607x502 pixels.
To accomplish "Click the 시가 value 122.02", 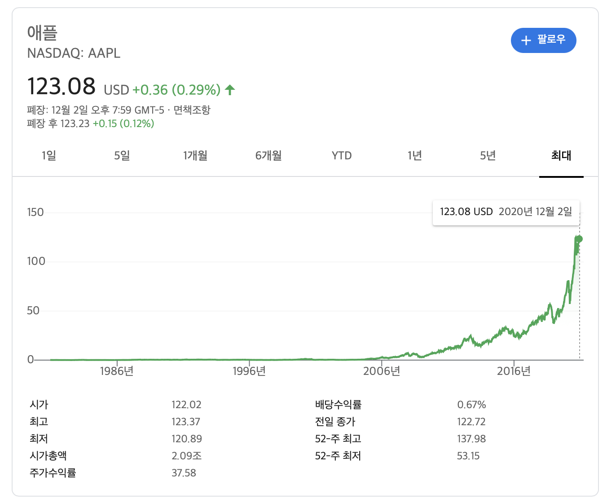I will (186, 405).
